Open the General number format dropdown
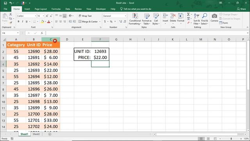 tap(125, 16)
